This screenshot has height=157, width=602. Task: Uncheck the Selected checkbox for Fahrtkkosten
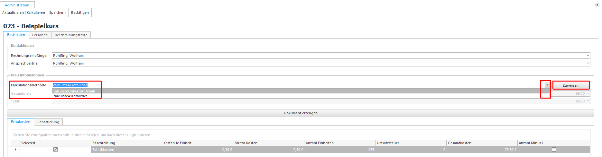(55, 150)
